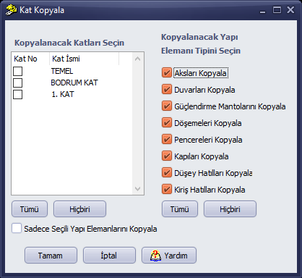Select the BODRUM KAT row text
Screen dimensions: 302x278
click(74, 83)
